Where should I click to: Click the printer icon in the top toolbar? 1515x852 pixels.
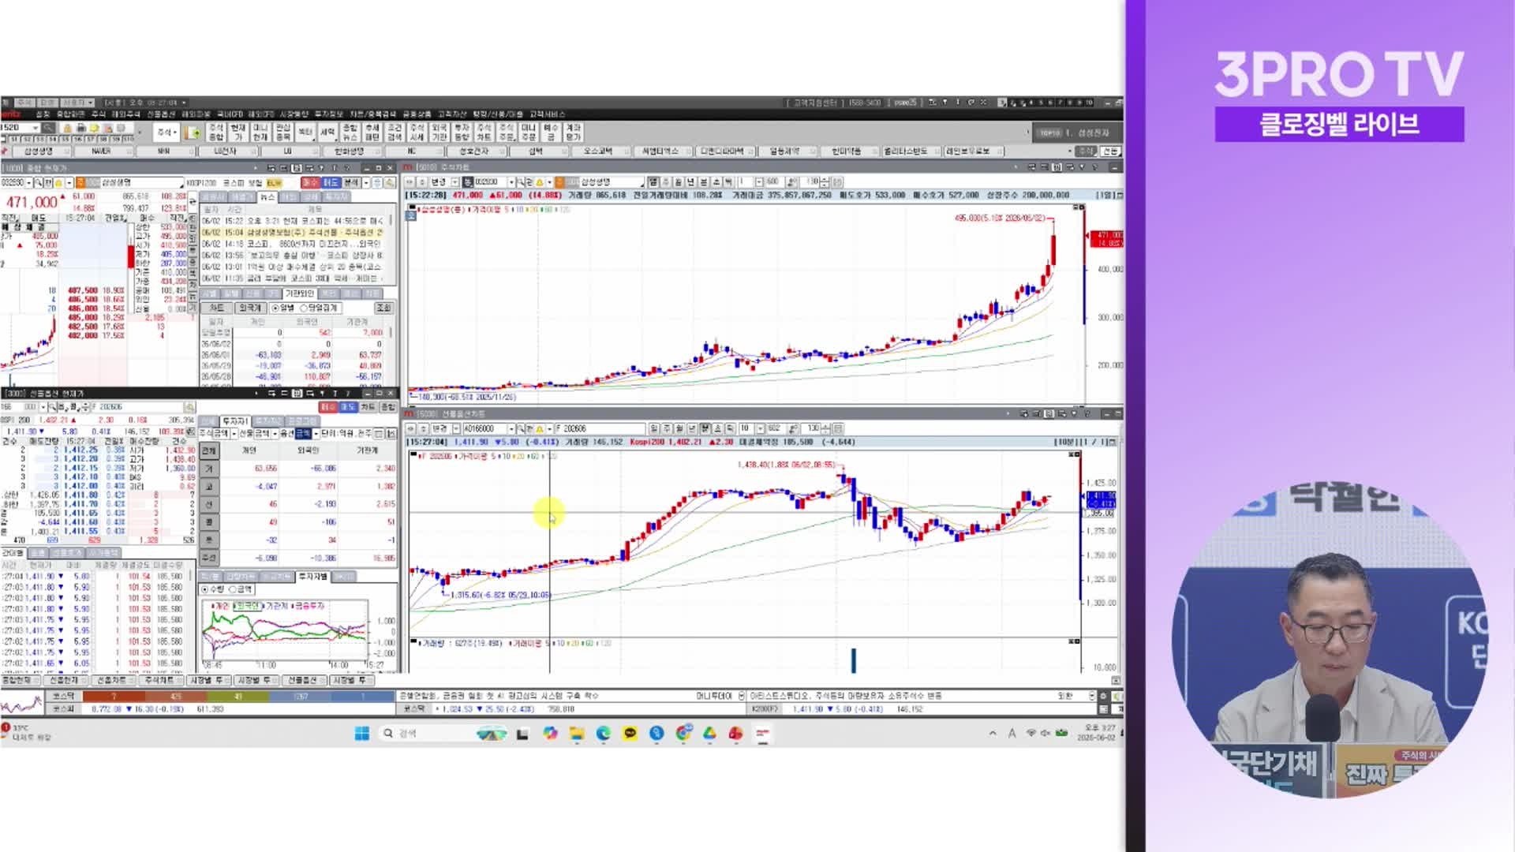click(x=81, y=128)
